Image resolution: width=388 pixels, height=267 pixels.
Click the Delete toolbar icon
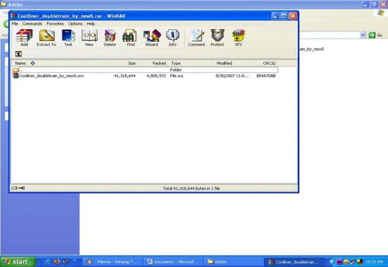click(x=110, y=37)
